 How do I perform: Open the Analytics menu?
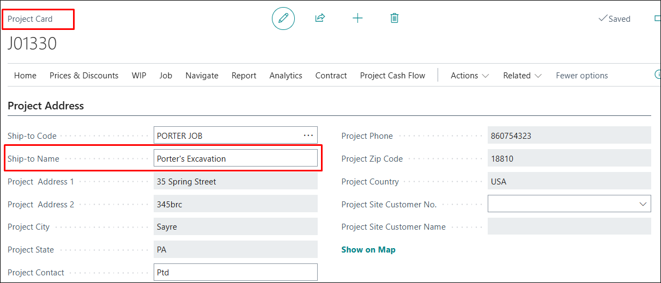click(x=286, y=76)
